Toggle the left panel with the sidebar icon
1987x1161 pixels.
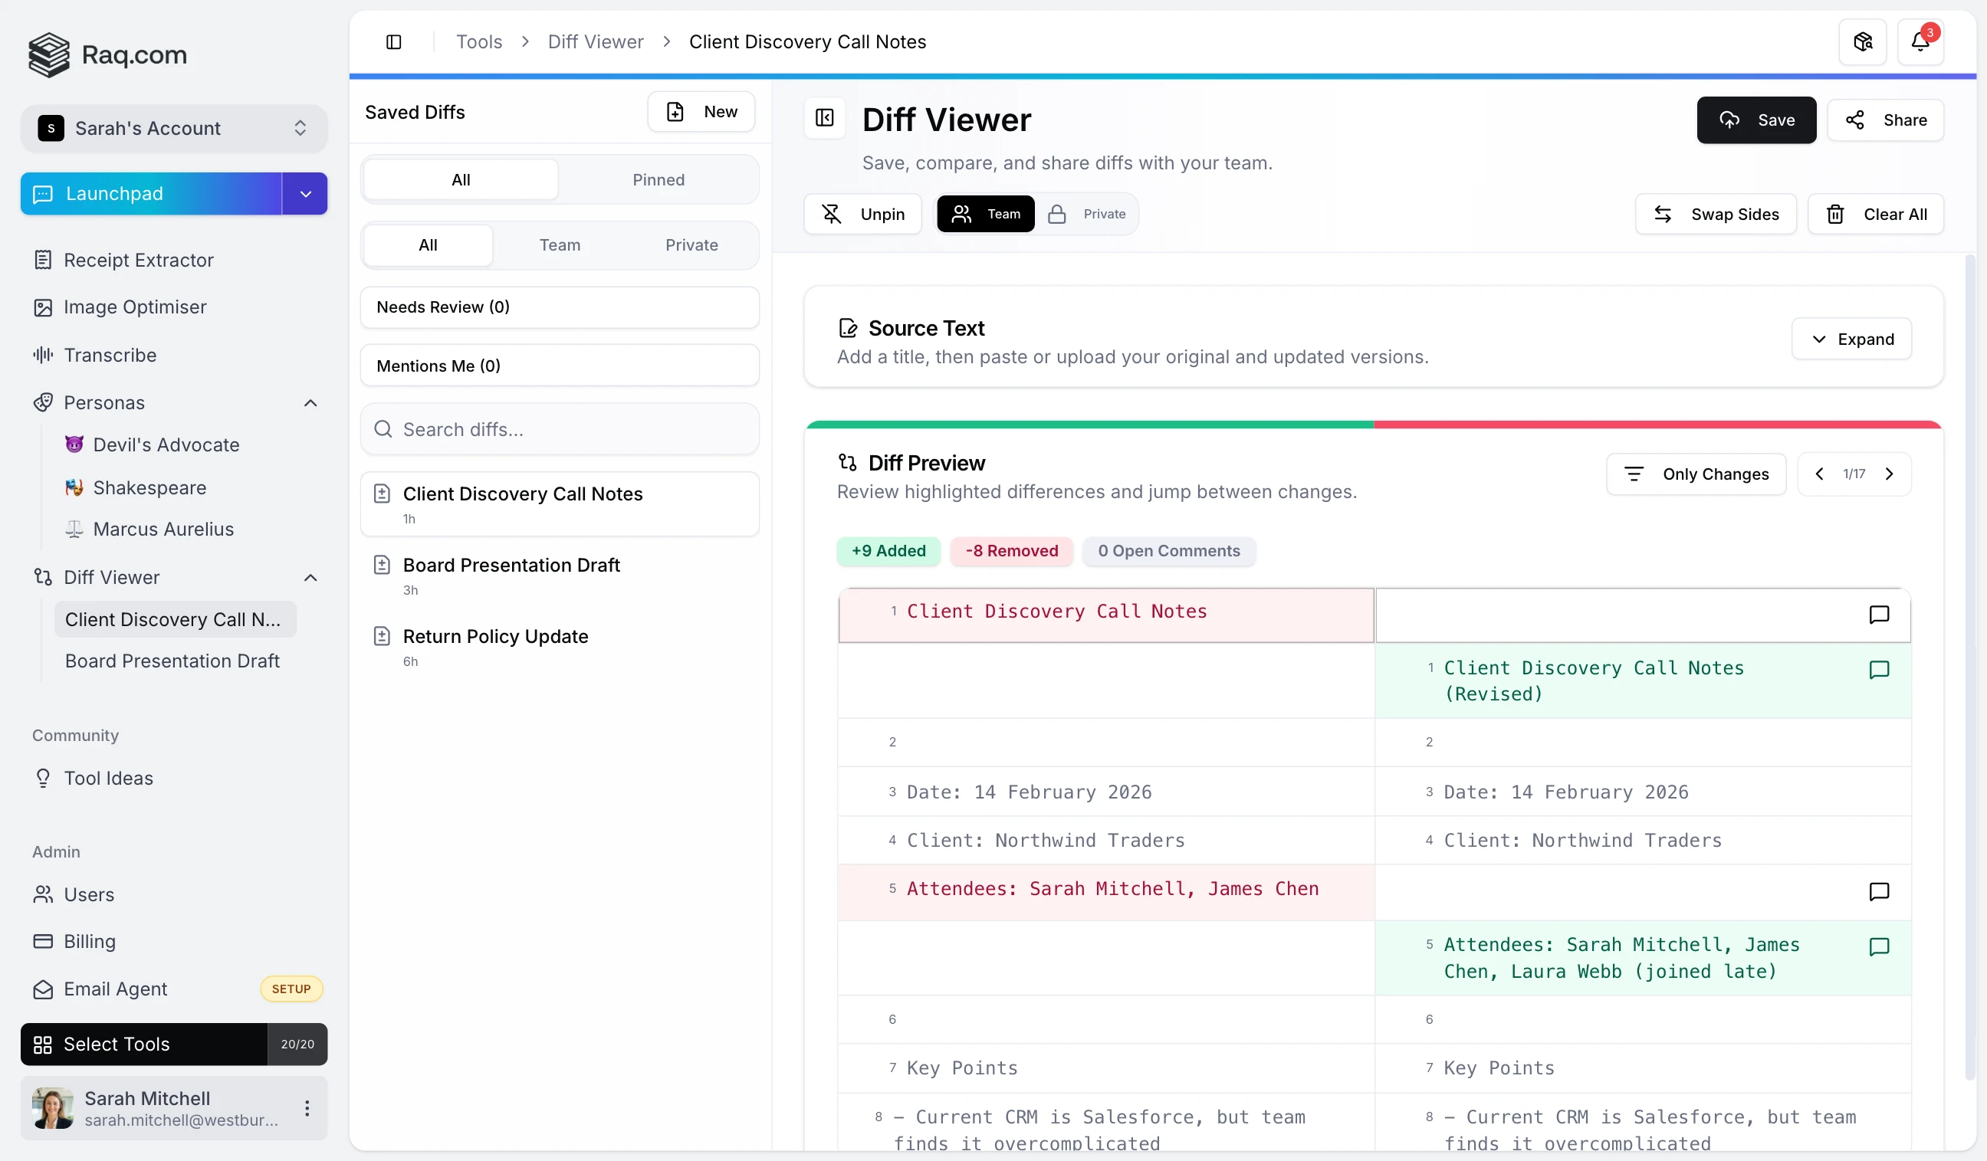(394, 42)
